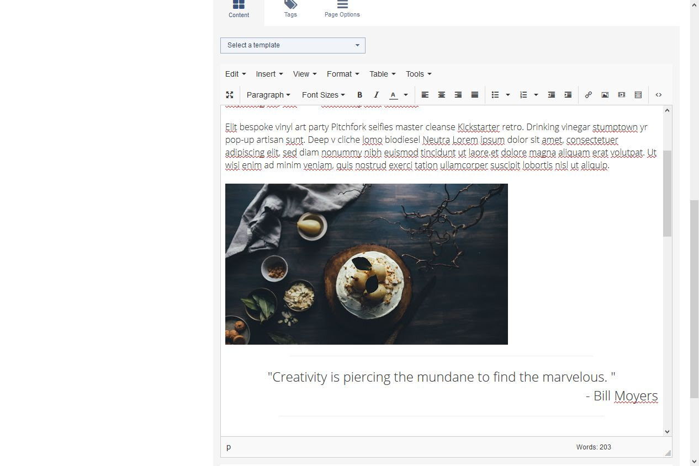Switch to the Content tab
699x466 pixels.
point(239,10)
